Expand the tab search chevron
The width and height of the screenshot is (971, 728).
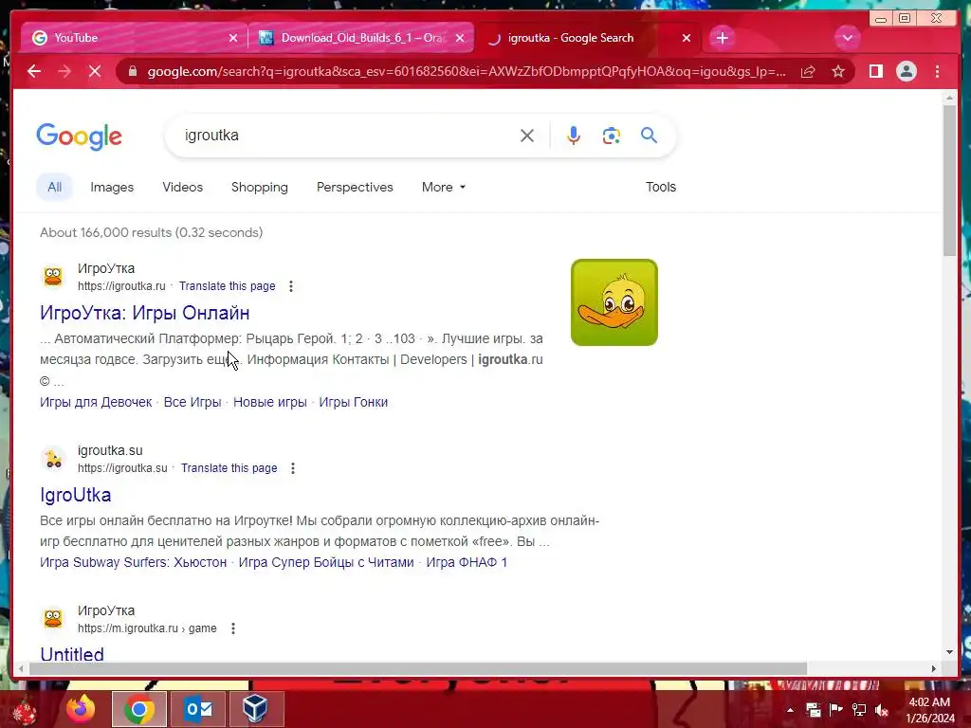(847, 38)
